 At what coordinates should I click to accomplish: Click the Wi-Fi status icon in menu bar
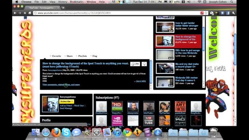200,2
